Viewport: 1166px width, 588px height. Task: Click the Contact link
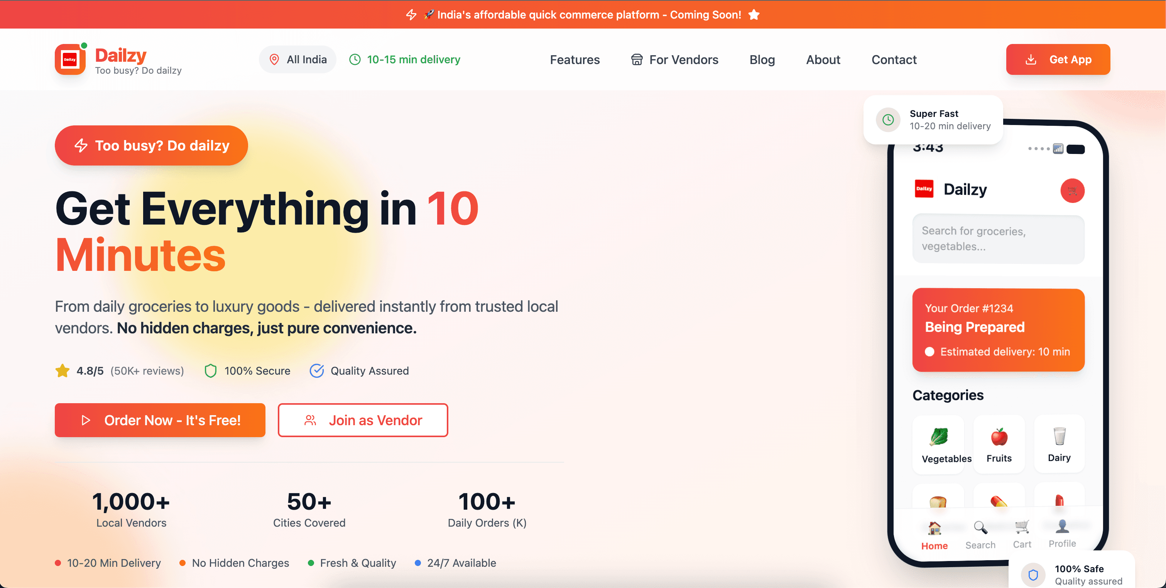894,60
